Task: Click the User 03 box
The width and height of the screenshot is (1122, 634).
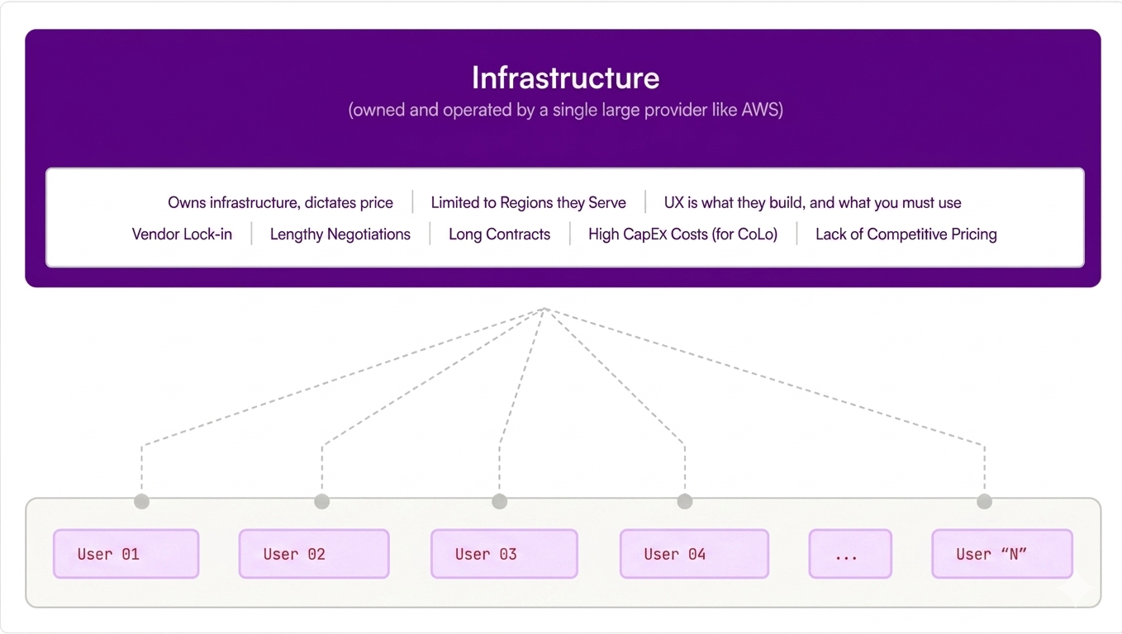Action: click(504, 553)
